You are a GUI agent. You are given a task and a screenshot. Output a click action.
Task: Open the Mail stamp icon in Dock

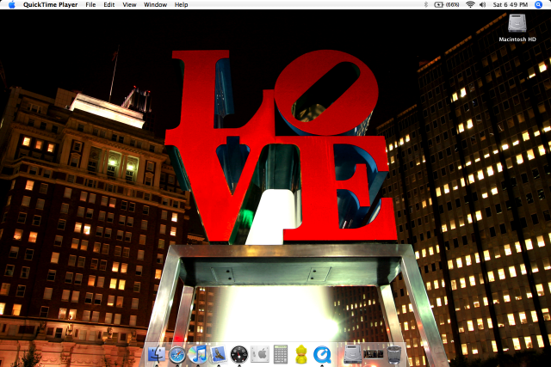pos(219,353)
